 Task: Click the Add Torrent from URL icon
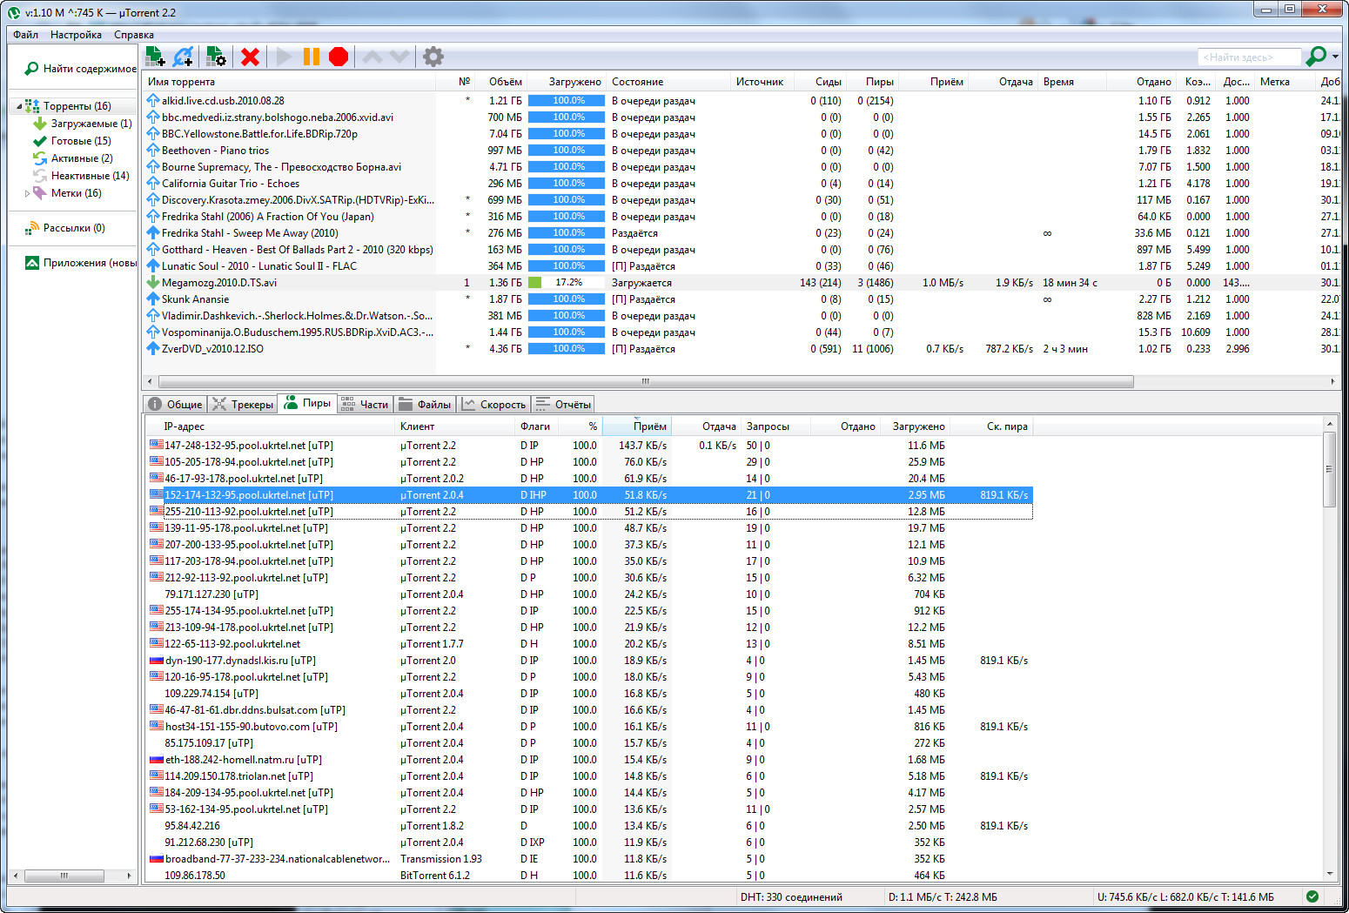tap(183, 57)
